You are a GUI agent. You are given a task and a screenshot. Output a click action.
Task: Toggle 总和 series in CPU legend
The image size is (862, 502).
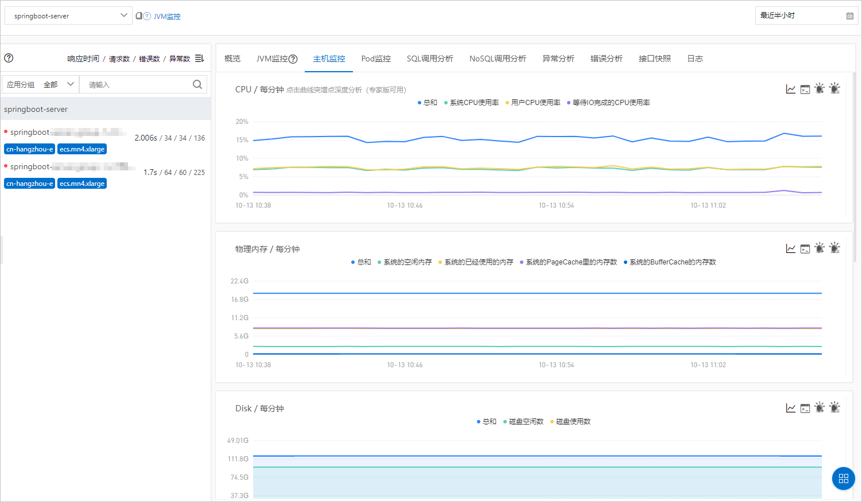428,103
